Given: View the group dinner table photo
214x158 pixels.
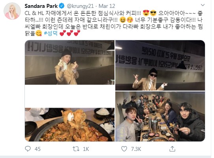Looking at the screenshot, I should (x=160, y=117).
